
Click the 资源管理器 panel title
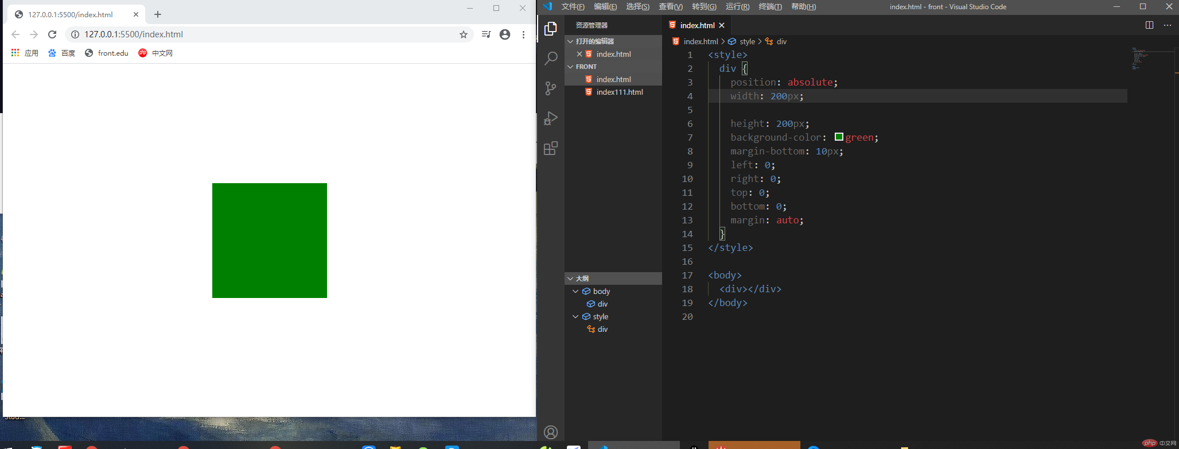(x=592, y=25)
